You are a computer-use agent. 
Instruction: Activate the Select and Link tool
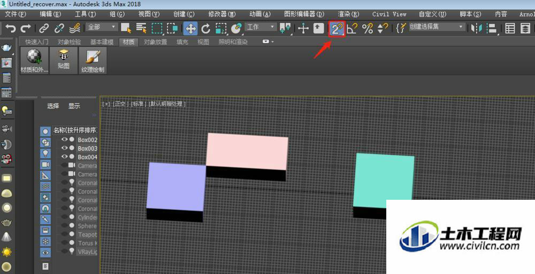coord(44,28)
